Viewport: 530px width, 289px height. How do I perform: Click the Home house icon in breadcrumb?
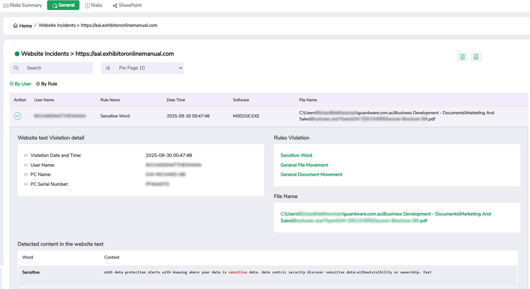click(x=15, y=26)
